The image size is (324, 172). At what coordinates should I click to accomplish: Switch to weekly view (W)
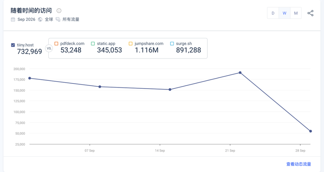(284, 13)
